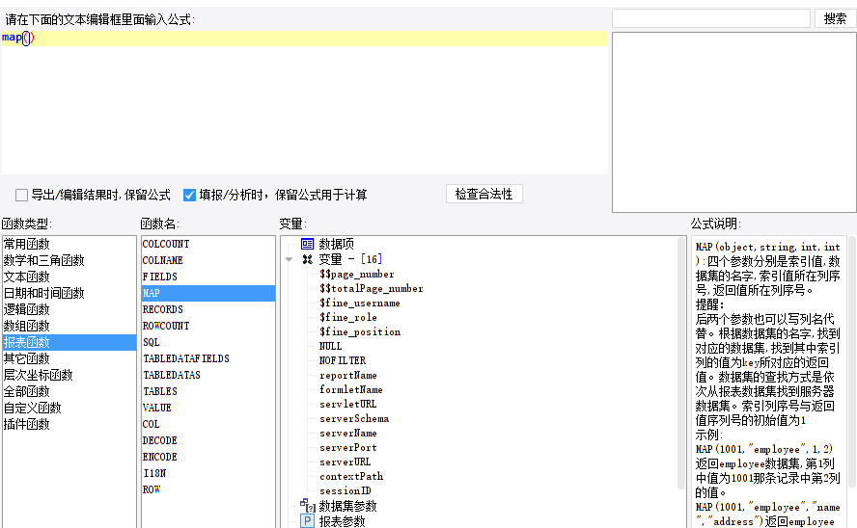This screenshot has height=528, width=857.
Task: Select the $fine_username variable
Action: (360, 303)
